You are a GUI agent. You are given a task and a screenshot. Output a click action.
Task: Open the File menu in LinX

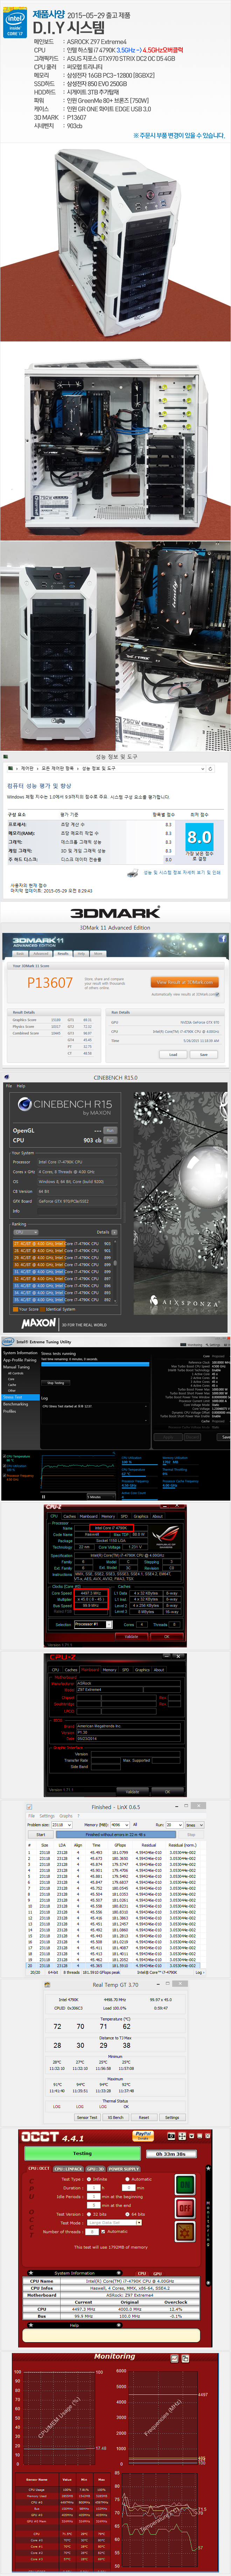tap(31, 1816)
